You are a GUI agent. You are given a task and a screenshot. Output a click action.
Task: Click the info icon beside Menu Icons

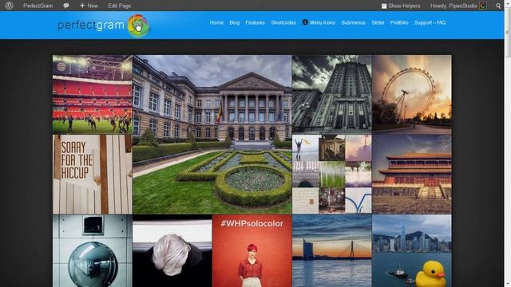(305, 22)
